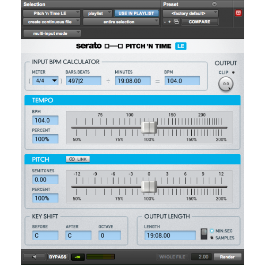Open the preset settings copy icon
The width and height of the screenshot is (265, 265).
coord(176,22)
